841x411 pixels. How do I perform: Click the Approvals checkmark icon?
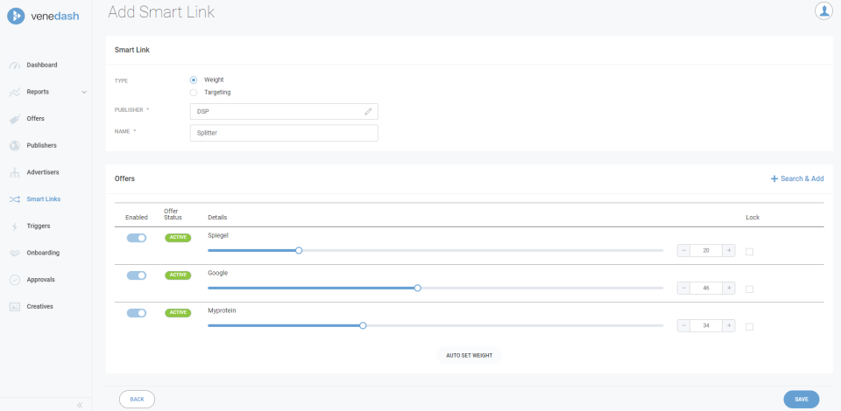coord(14,280)
